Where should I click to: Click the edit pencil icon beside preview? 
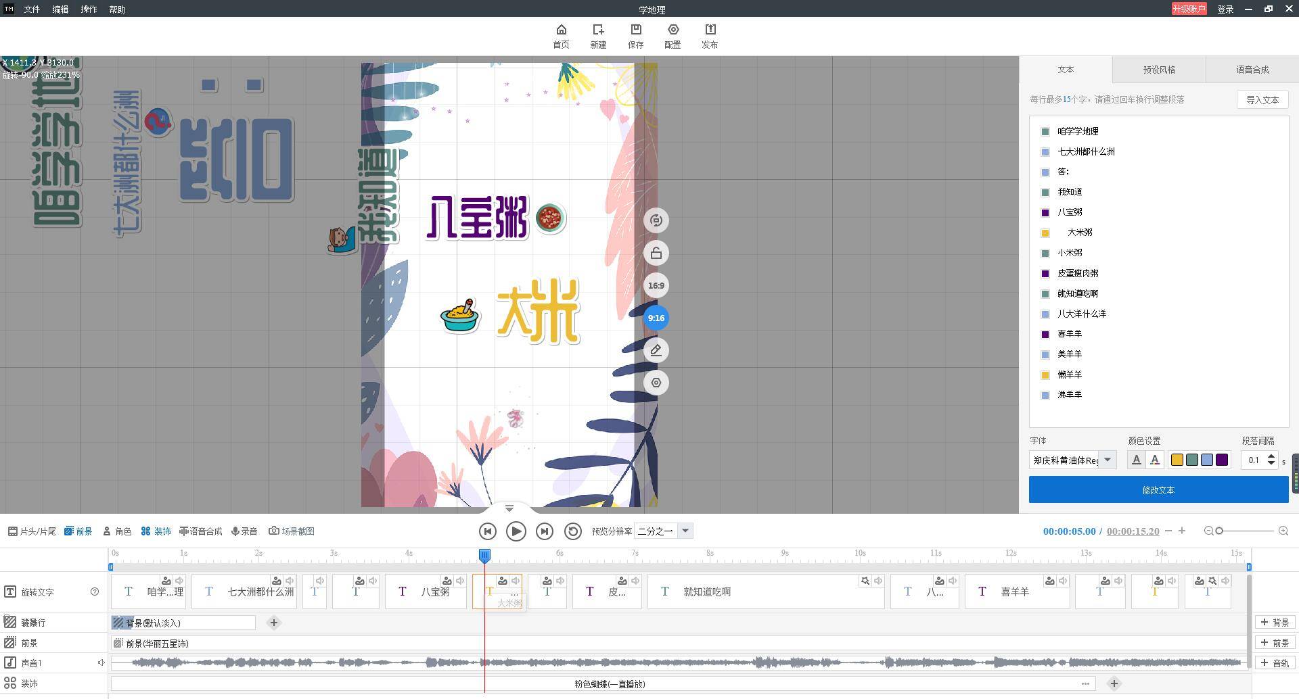656,350
